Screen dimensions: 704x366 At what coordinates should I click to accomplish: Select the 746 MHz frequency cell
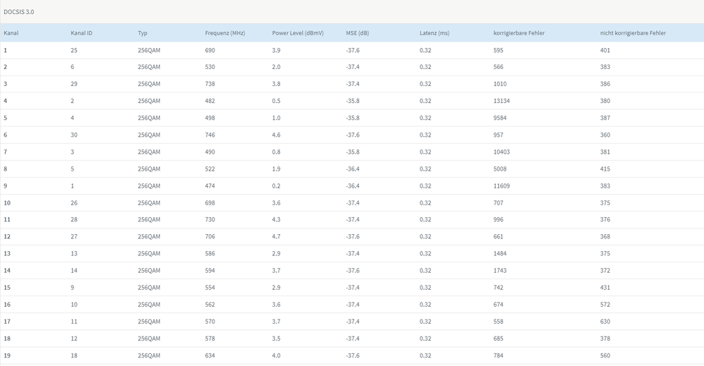(210, 135)
